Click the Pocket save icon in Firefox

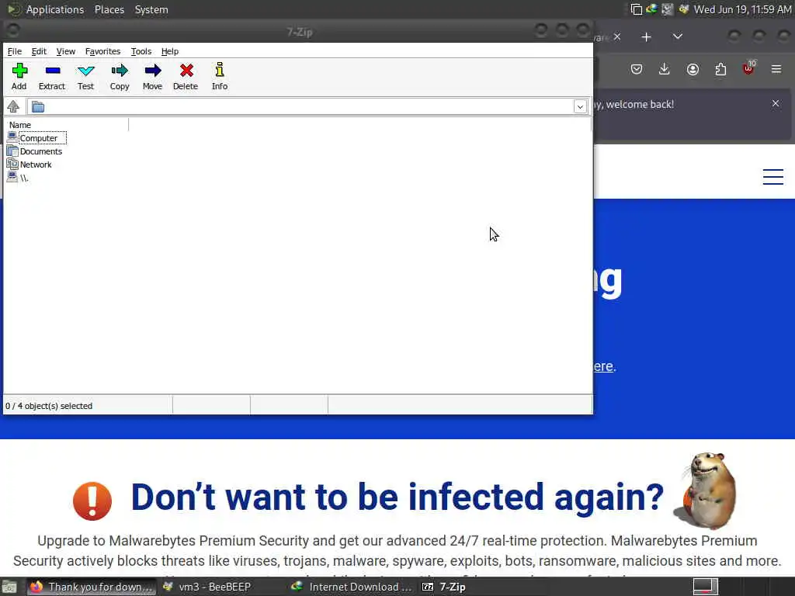637,69
